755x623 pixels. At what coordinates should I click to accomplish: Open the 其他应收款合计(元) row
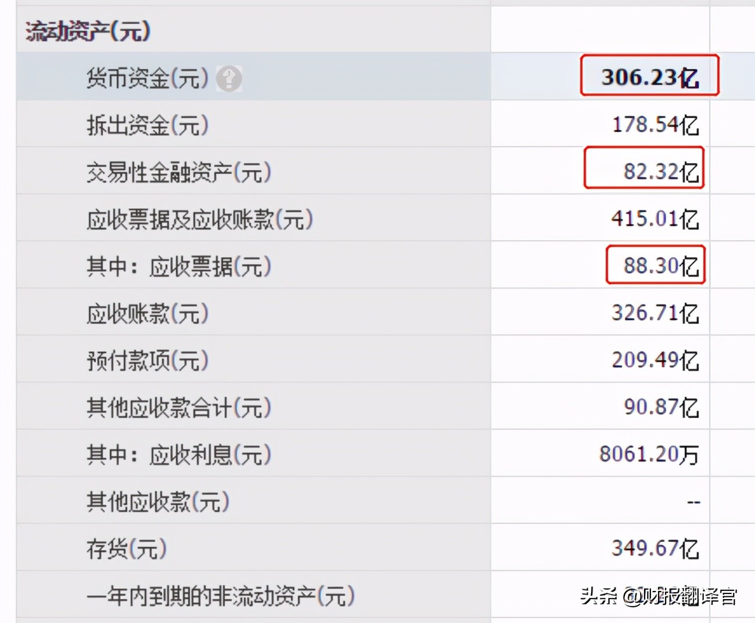coord(178,407)
